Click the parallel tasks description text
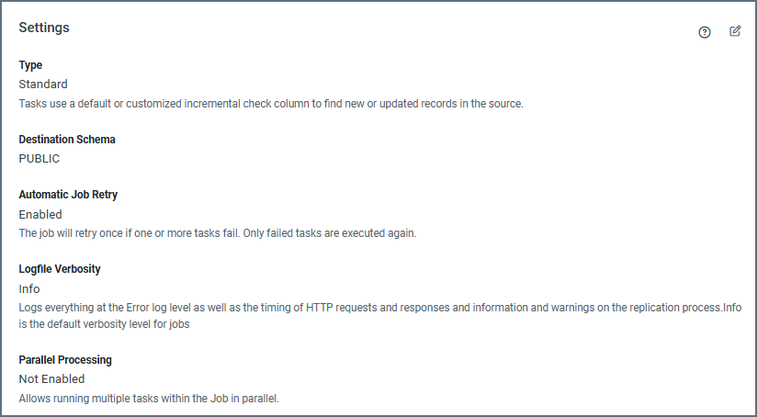The image size is (757, 417). 149,399
